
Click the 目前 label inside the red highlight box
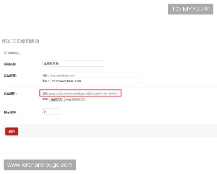45,94
